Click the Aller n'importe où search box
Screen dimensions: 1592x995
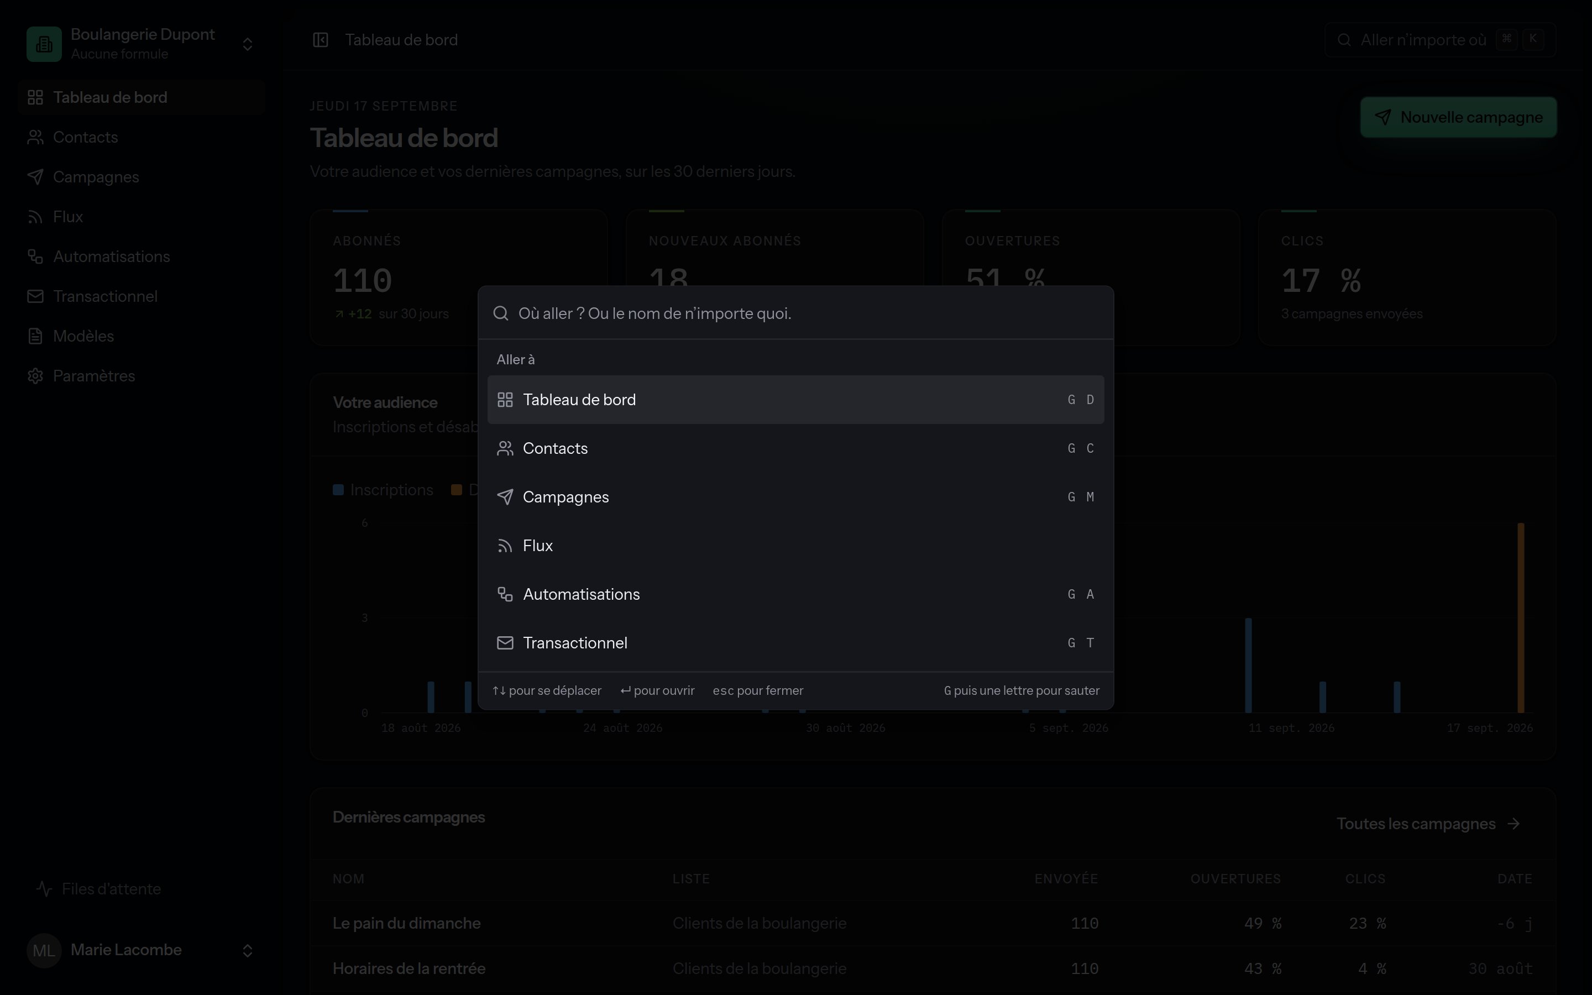point(1439,40)
